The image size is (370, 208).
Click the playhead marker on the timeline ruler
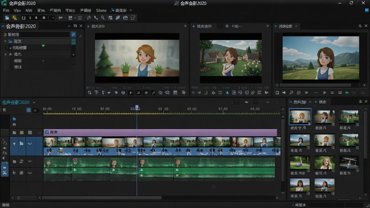tap(137, 108)
